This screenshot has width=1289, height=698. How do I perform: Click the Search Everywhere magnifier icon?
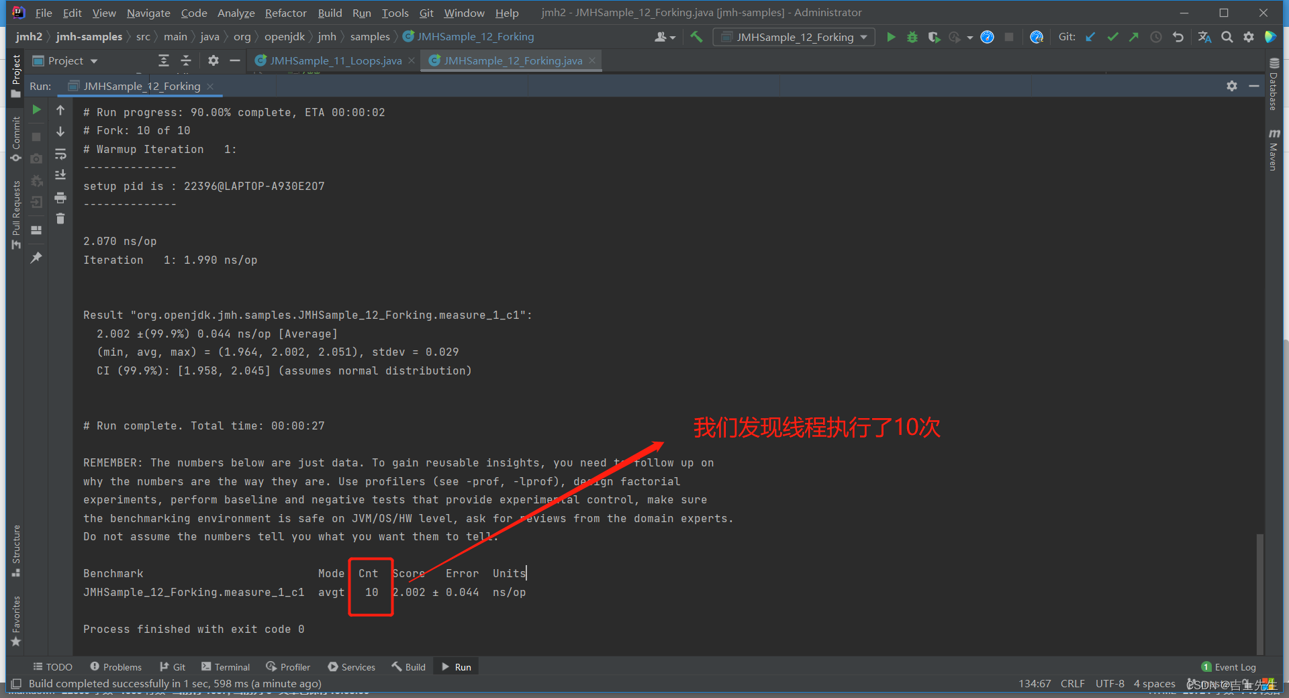pyautogui.click(x=1227, y=37)
